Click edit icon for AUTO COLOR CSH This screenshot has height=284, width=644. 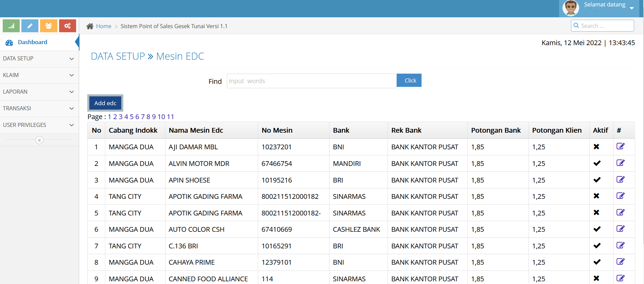[x=620, y=229]
